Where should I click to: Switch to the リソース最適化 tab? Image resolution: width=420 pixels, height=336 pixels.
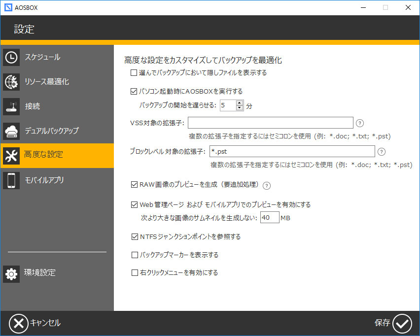[x=57, y=82]
